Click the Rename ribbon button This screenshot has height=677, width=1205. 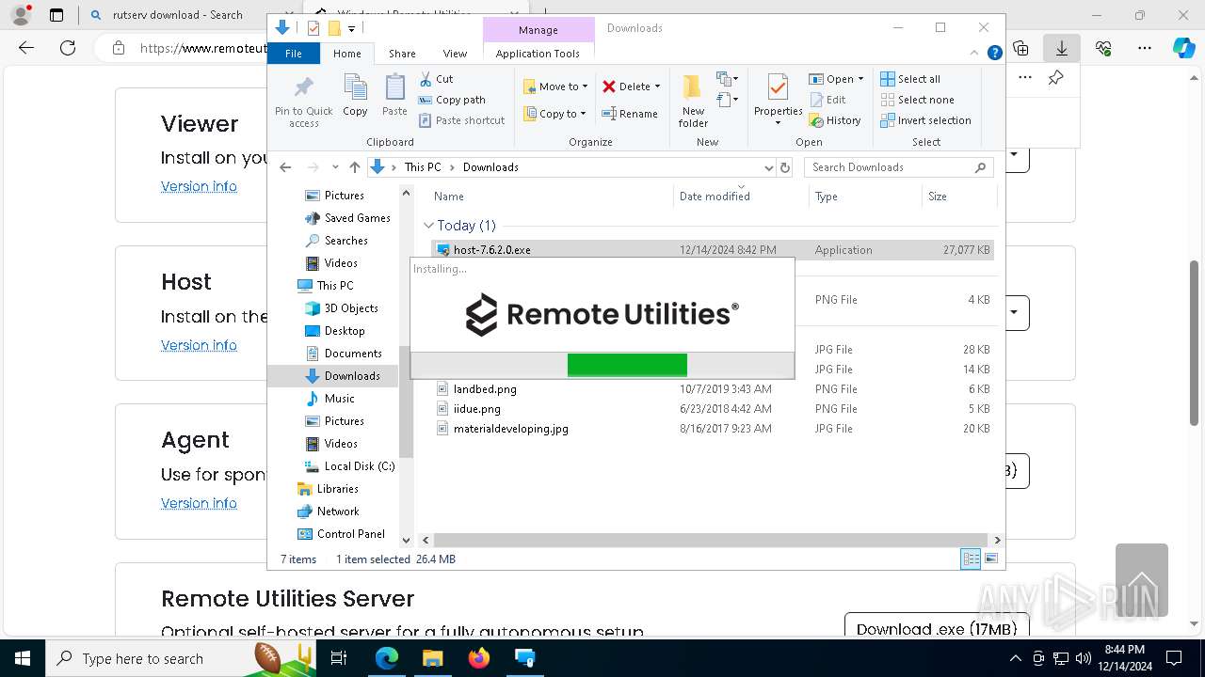pos(630,114)
